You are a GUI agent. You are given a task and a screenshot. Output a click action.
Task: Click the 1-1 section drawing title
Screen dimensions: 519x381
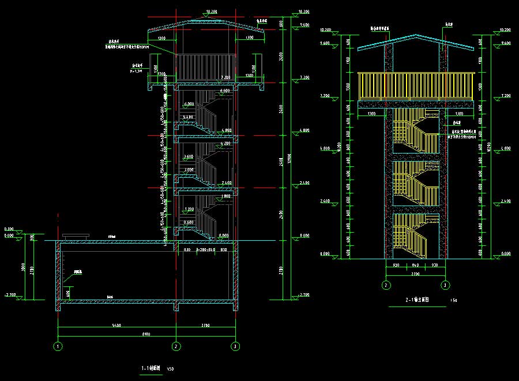click(x=151, y=368)
